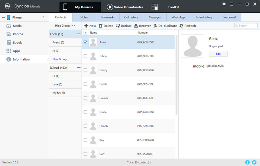Switch to the Voicemail tab
The width and height of the screenshot is (260, 166).
click(x=230, y=17)
